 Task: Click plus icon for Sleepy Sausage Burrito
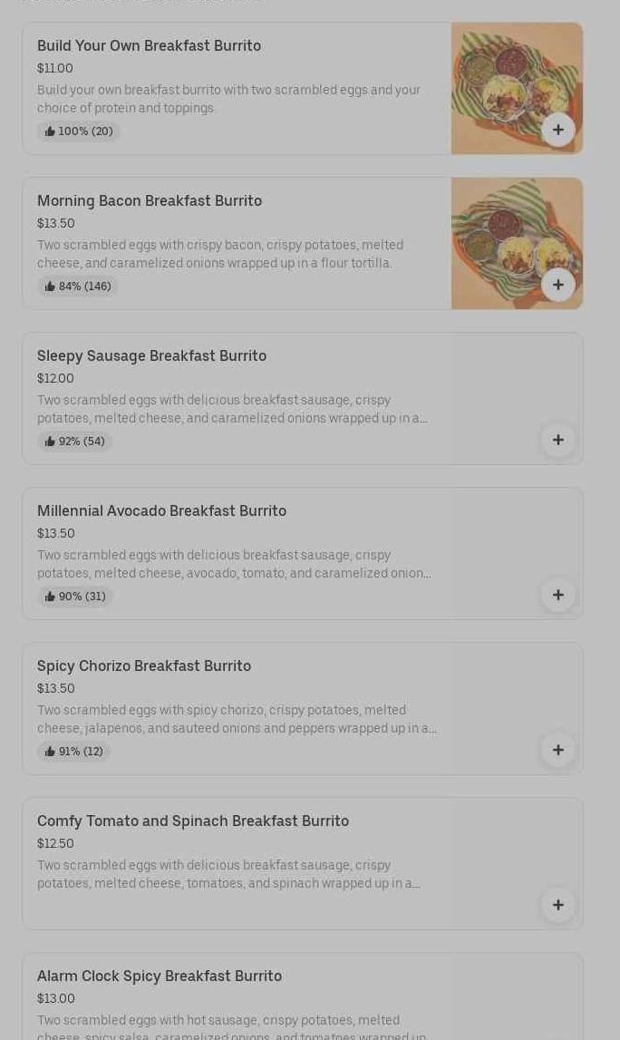pos(557,440)
